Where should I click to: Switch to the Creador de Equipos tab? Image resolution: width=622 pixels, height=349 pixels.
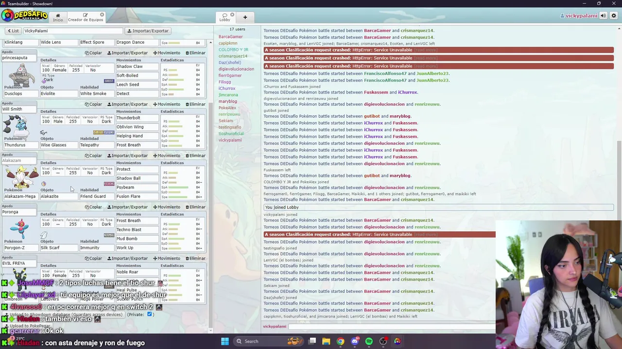86,17
